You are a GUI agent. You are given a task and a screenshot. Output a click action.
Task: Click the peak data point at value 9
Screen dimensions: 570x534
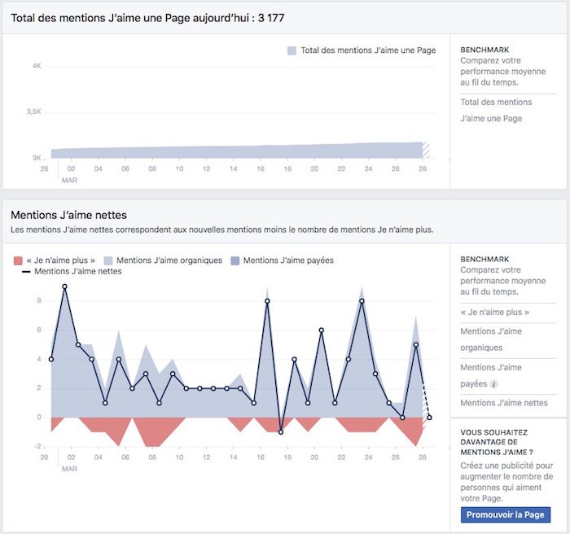click(64, 287)
